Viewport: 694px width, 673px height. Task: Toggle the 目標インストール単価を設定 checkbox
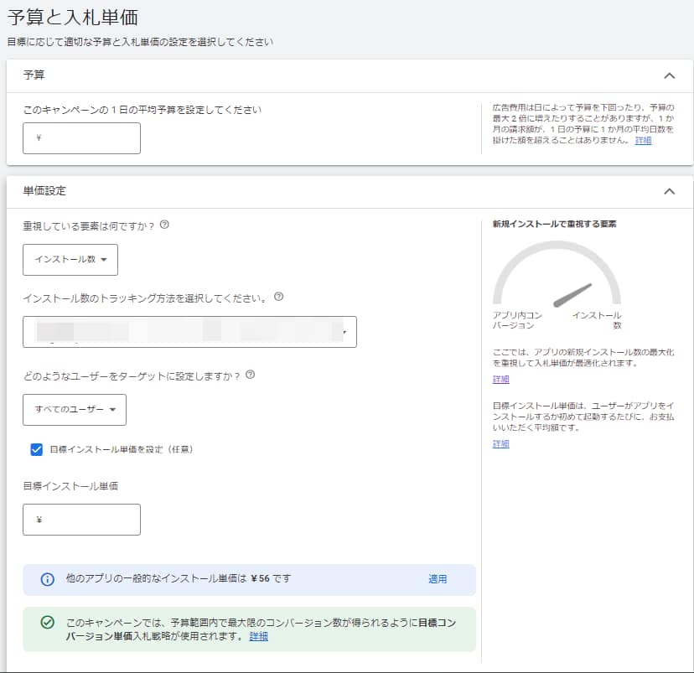[x=36, y=449]
